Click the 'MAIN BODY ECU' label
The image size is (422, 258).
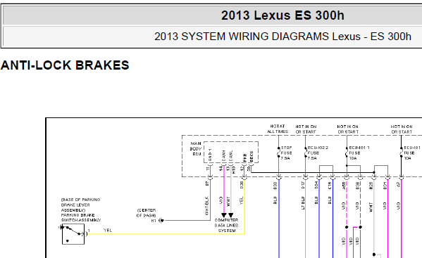(x=196, y=149)
